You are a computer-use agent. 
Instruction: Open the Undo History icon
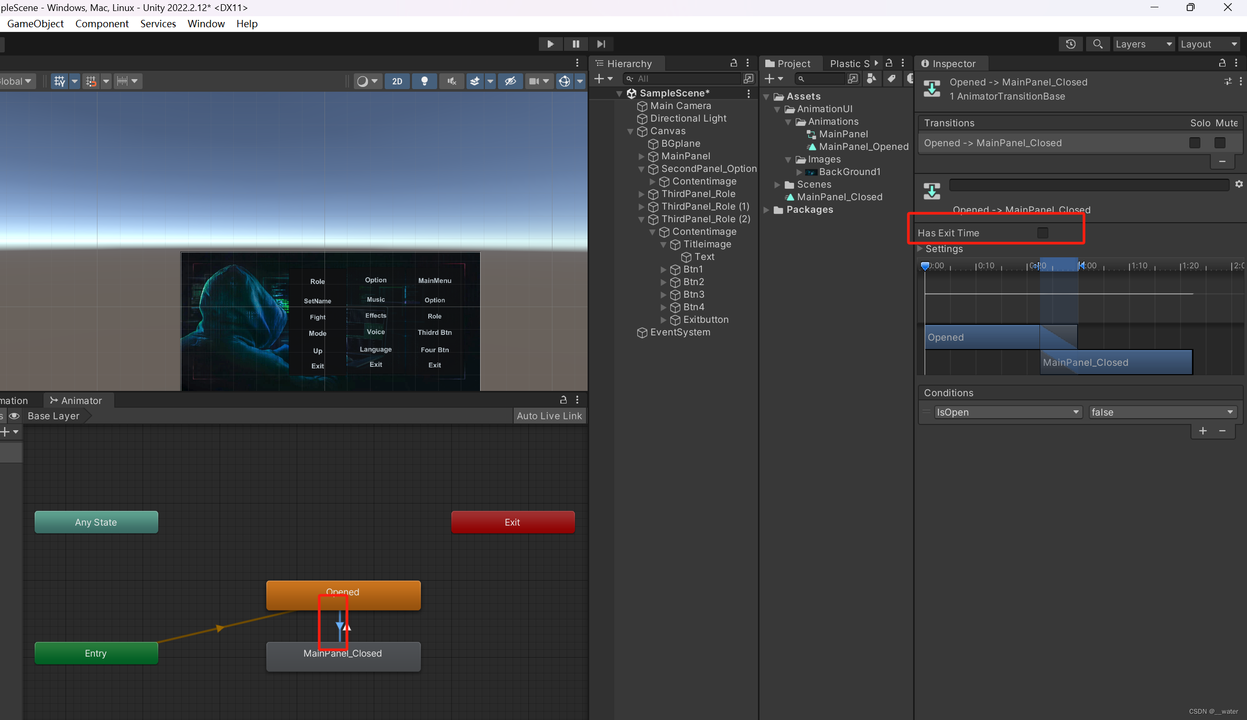click(1071, 44)
